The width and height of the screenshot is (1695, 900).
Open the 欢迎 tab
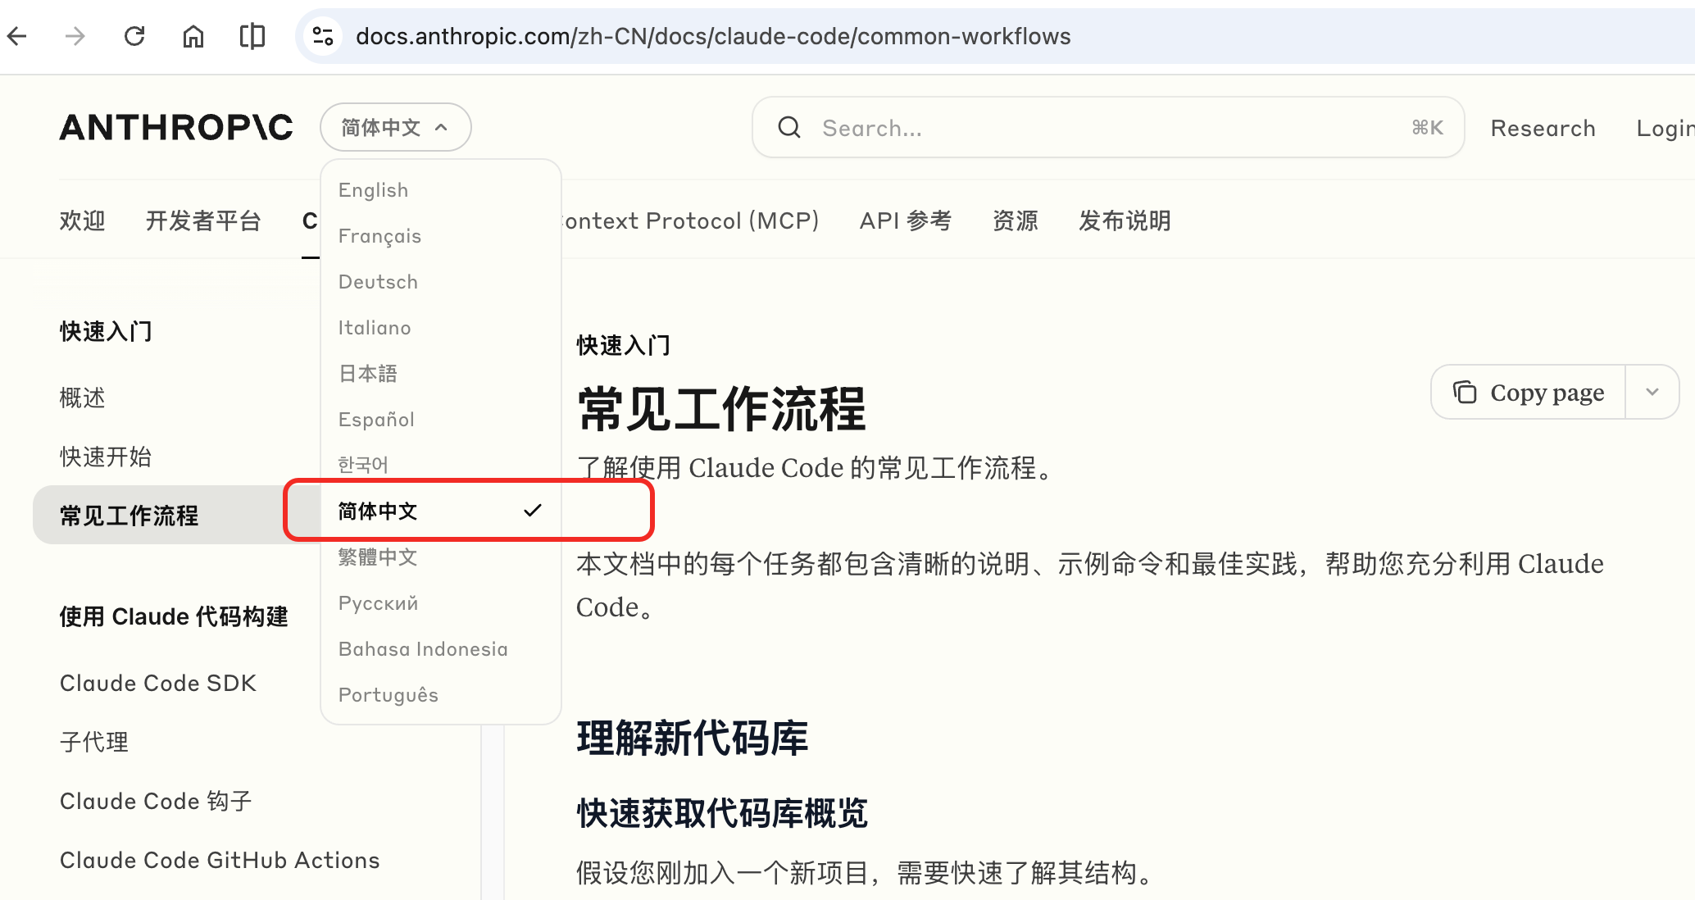[x=82, y=220]
